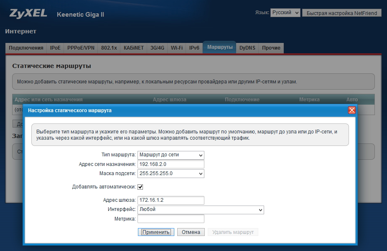
Task: Switch to the 'Подключения' tab
Action: point(26,48)
